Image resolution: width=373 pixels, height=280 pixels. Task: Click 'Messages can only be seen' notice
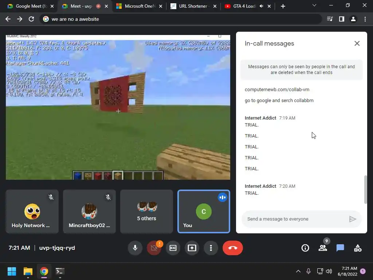[x=301, y=70]
